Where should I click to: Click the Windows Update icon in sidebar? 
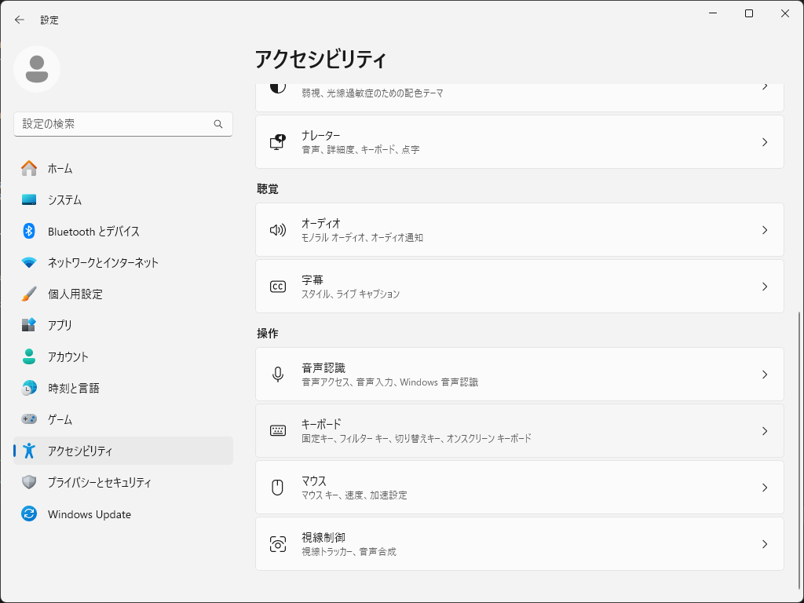pyautogui.click(x=30, y=514)
